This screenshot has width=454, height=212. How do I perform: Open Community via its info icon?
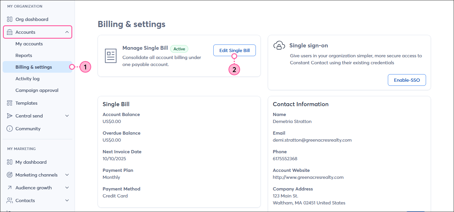tap(10, 129)
